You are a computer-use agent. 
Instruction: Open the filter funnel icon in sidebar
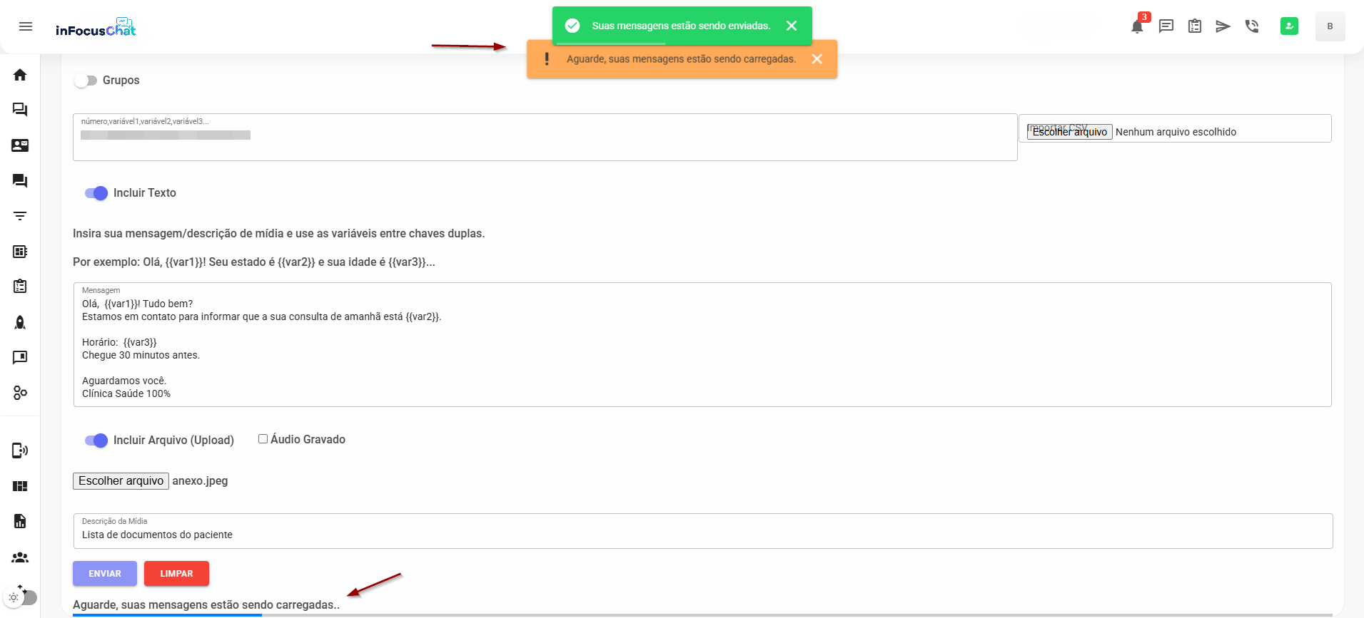[20, 216]
